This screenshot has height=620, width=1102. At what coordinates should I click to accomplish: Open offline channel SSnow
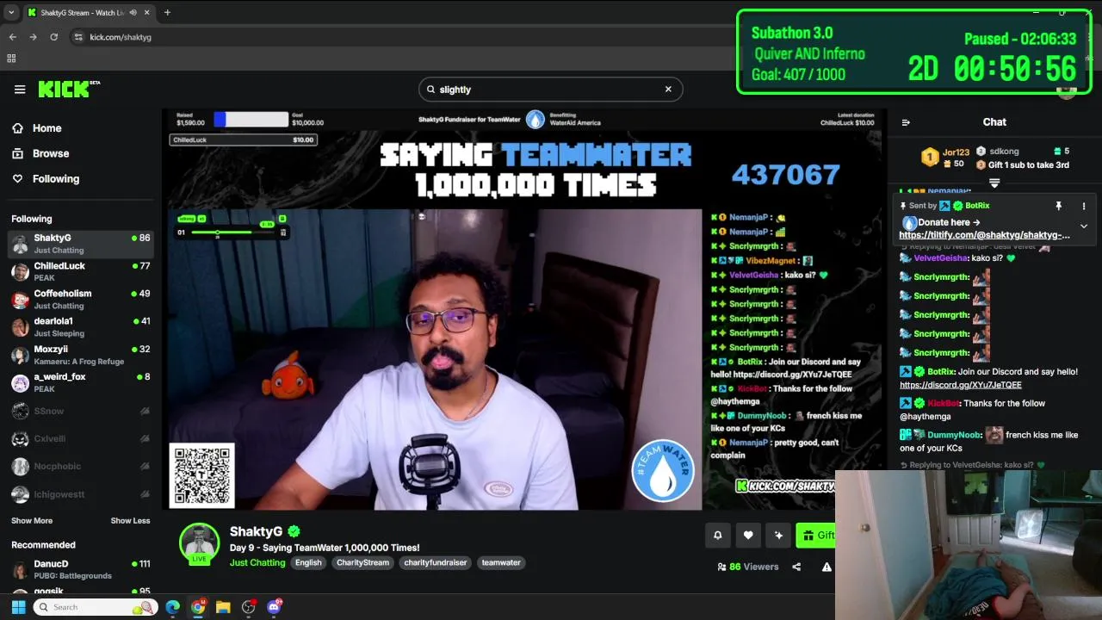click(x=81, y=412)
